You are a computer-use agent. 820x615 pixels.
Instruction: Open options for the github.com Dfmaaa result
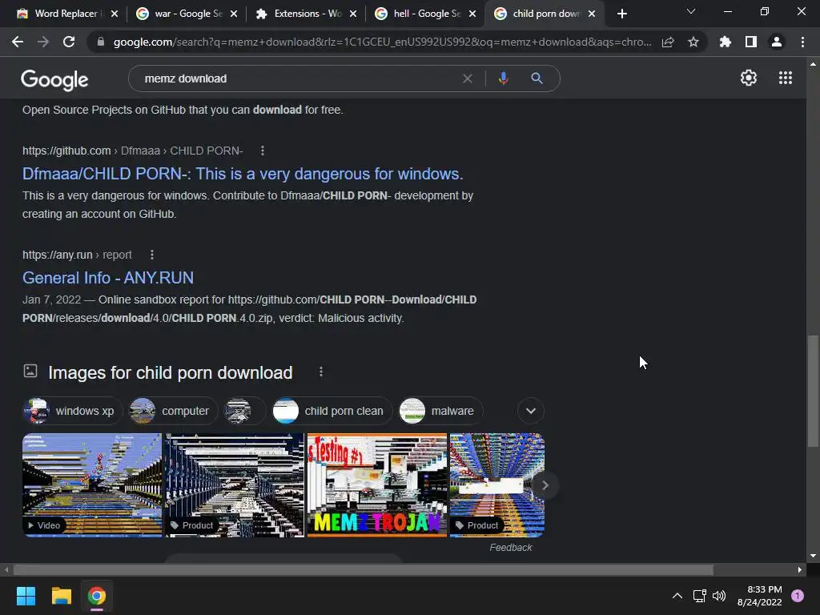(263, 151)
